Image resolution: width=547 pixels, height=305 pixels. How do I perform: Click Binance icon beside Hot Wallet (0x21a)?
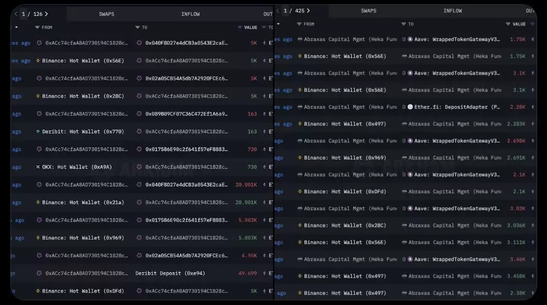coord(37,202)
